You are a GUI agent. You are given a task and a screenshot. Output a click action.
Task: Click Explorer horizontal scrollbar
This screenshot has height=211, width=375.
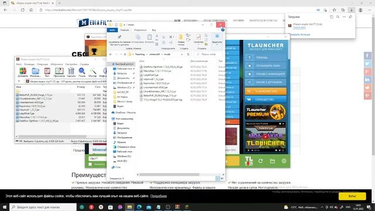pyautogui.click(x=169, y=175)
